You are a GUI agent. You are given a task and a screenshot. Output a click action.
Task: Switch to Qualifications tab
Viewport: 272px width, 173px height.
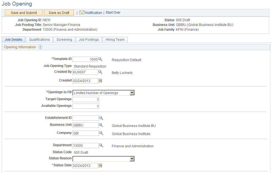tap(39, 40)
